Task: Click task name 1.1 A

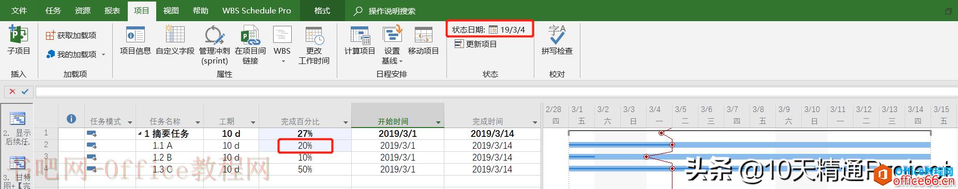Action: tap(162, 146)
